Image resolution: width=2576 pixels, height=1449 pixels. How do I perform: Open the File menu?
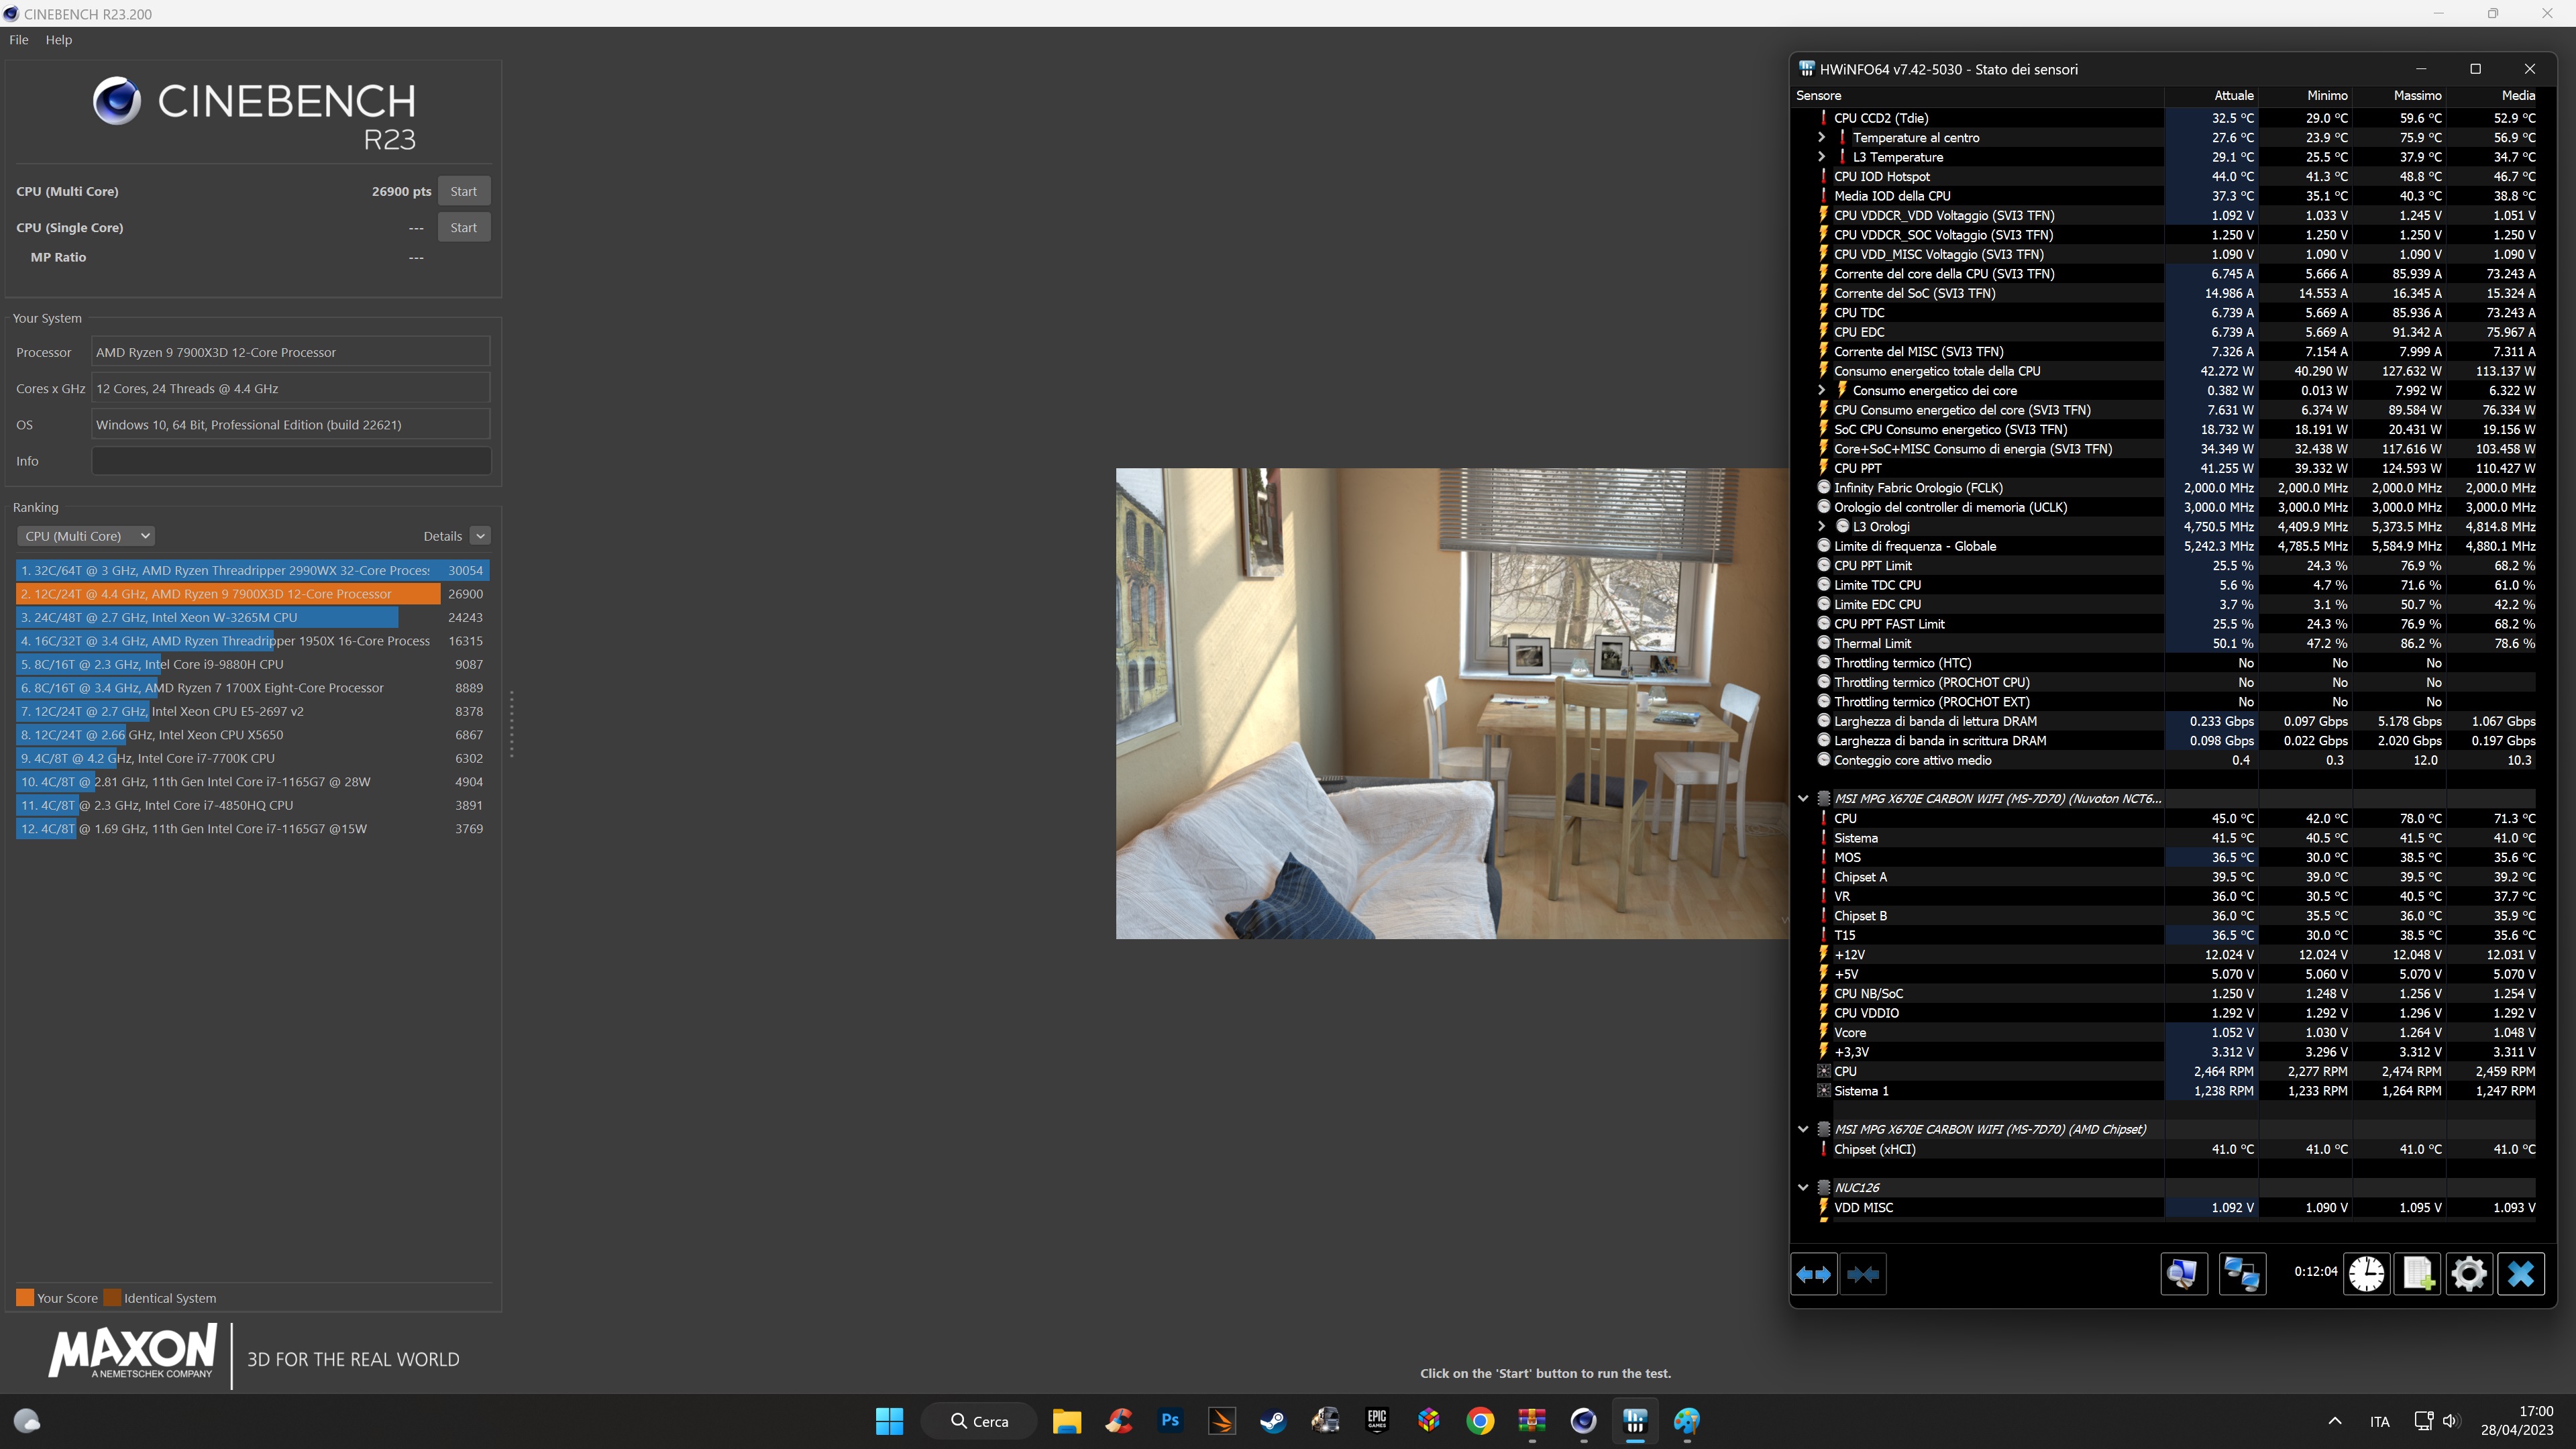click(19, 40)
